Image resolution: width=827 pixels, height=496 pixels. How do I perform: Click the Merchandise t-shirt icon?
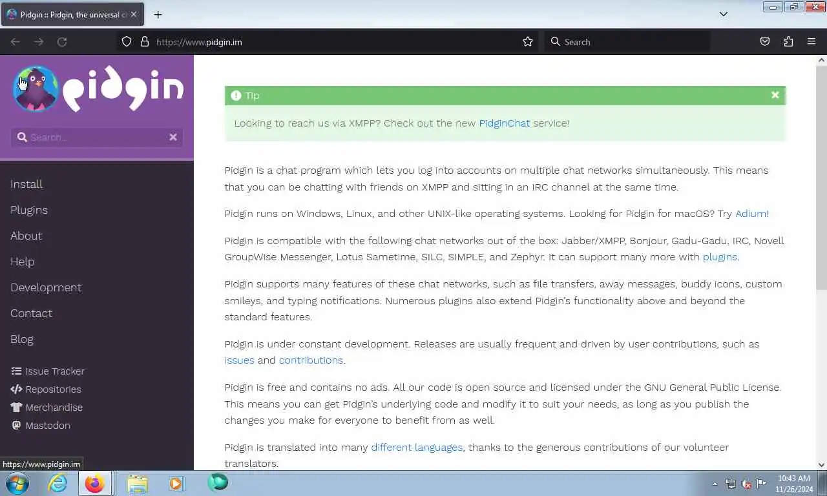[16, 408]
